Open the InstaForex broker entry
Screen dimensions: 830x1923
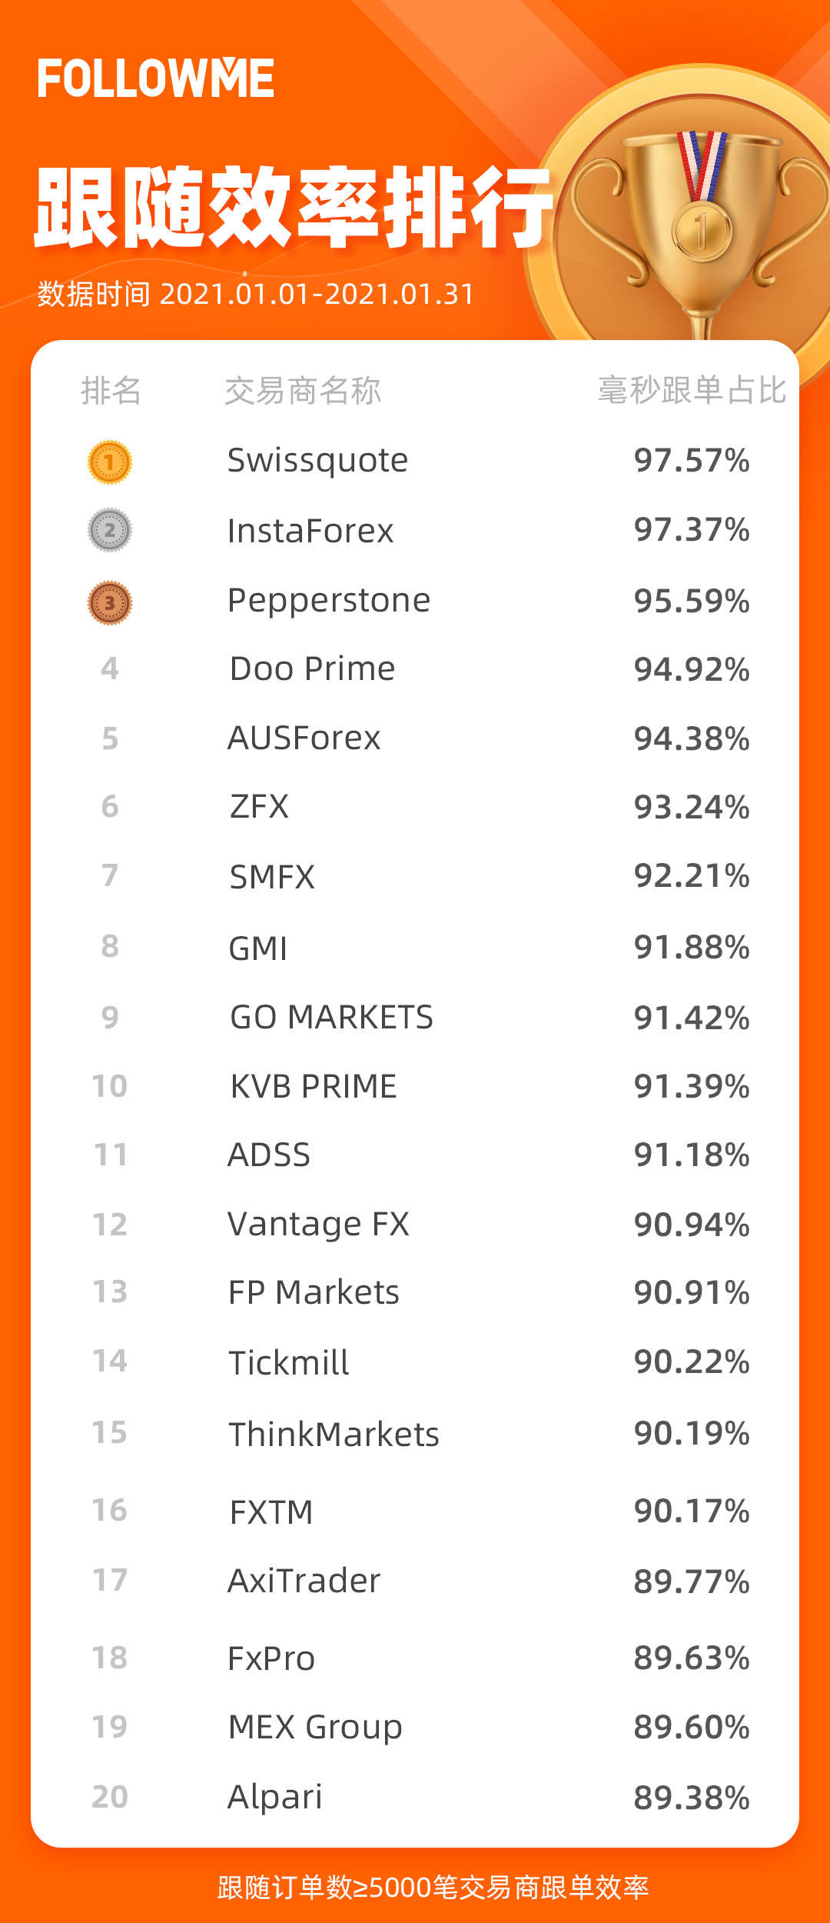[310, 531]
